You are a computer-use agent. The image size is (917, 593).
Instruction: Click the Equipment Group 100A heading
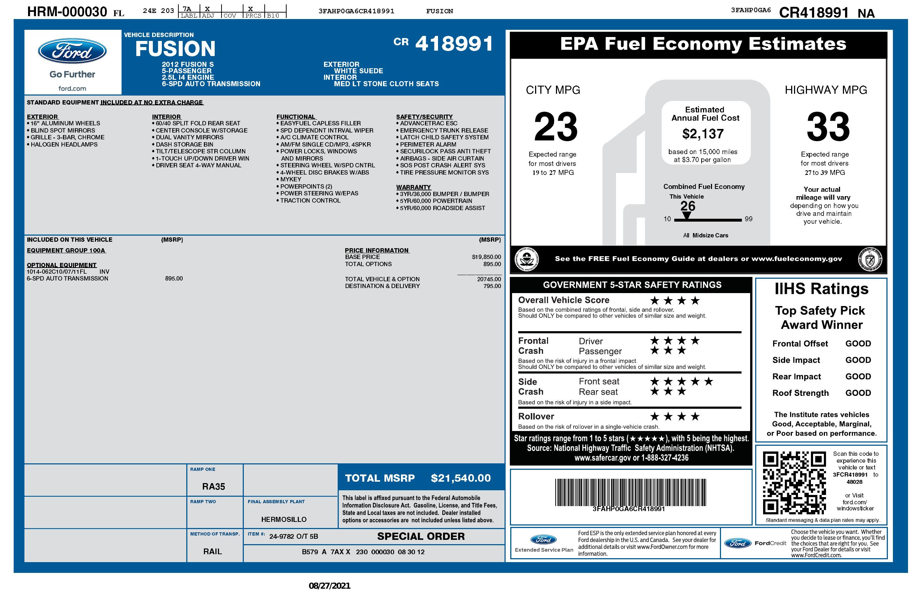[66, 250]
